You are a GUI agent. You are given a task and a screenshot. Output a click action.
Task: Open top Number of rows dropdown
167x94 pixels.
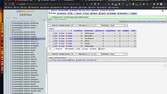coord(73,26)
